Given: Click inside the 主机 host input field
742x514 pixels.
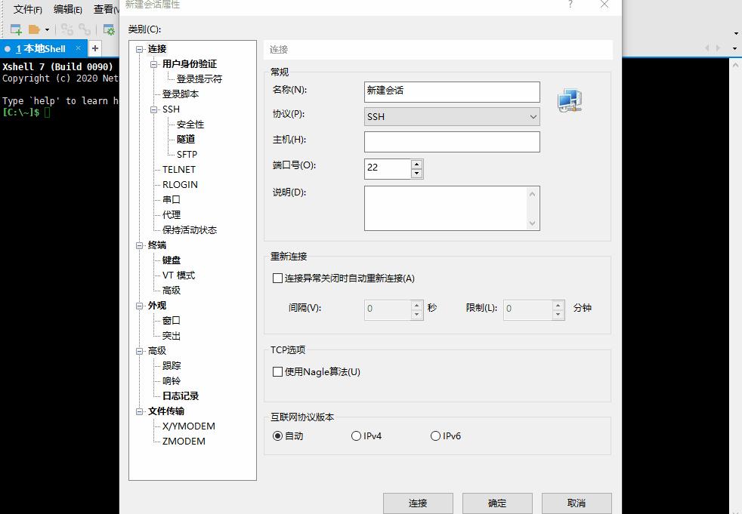Looking at the screenshot, I should coord(451,142).
